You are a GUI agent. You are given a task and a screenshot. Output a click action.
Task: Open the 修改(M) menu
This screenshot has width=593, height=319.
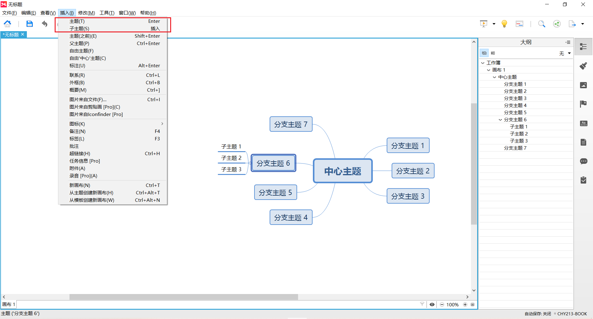[x=86, y=13]
